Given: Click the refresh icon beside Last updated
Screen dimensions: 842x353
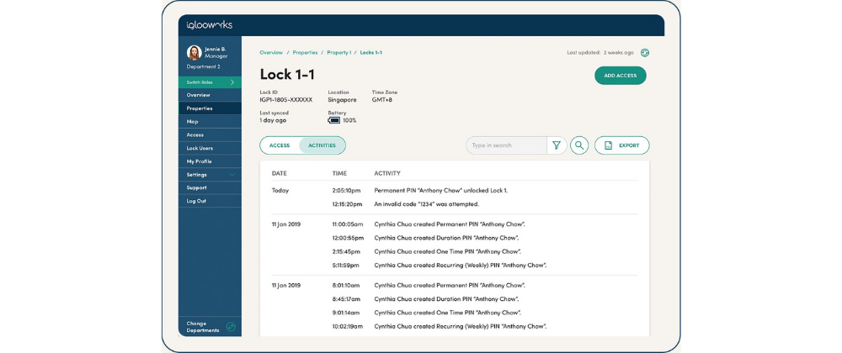Looking at the screenshot, I should point(645,52).
